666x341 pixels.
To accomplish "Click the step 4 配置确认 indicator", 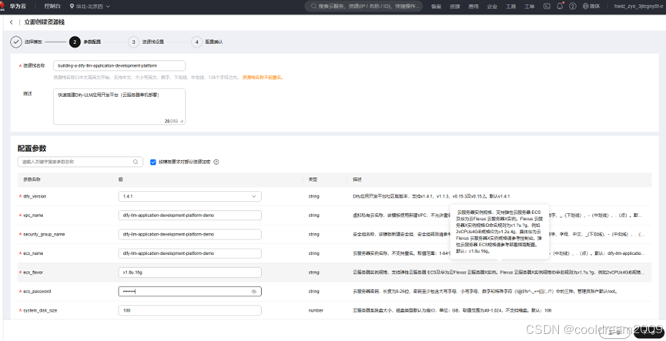I will tap(207, 42).
